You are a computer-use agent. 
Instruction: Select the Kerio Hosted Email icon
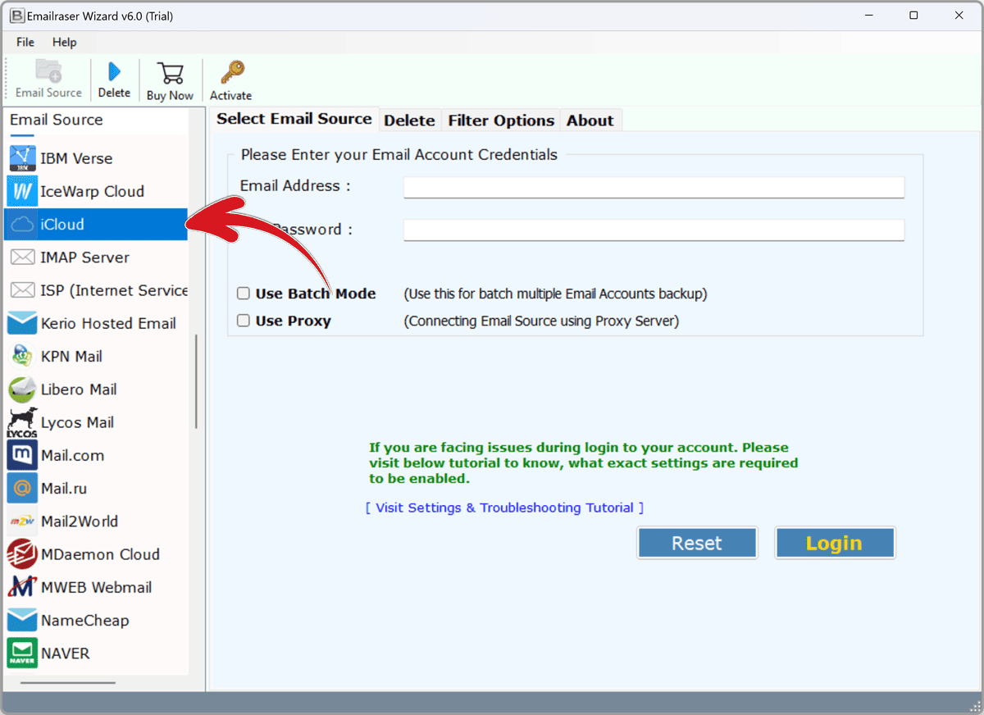[22, 323]
